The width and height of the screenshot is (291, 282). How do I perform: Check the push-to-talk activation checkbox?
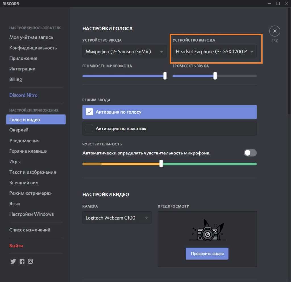point(90,128)
